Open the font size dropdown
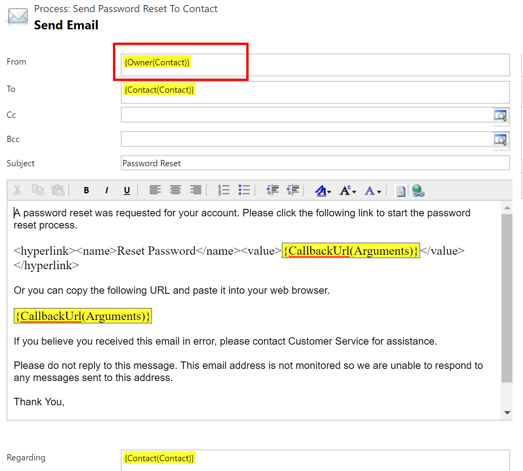Screen dimensions: 523x471 point(348,191)
